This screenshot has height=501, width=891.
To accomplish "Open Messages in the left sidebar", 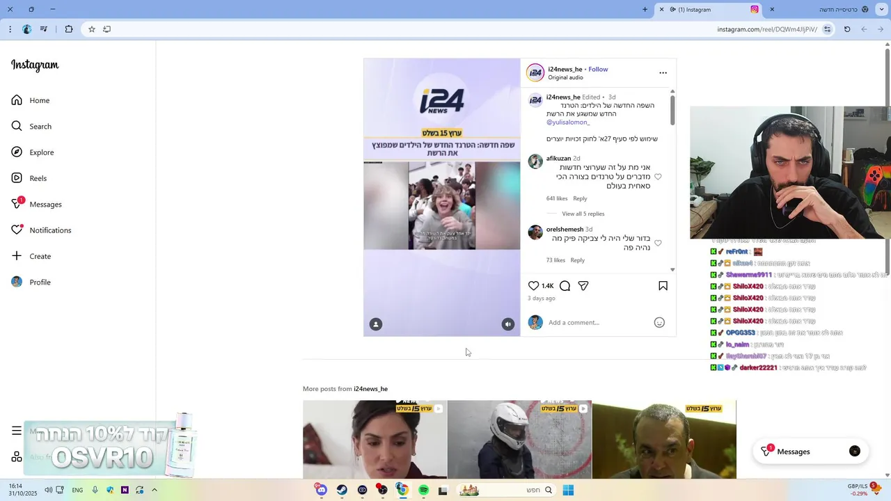I will [37, 204].
